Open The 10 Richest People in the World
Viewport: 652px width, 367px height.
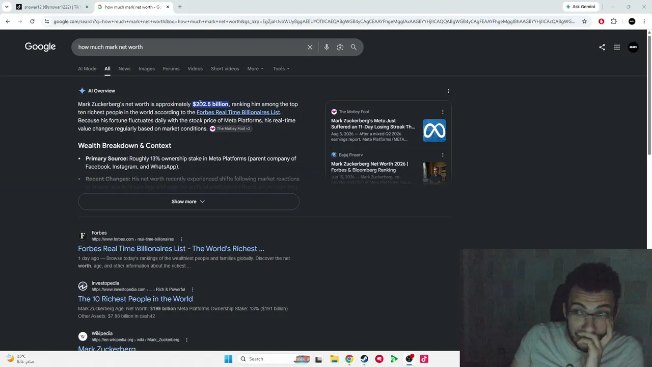click(135, 299)
